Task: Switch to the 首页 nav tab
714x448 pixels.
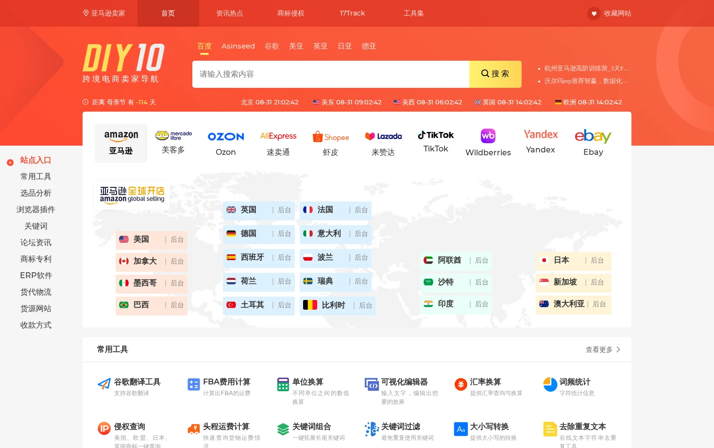Action: pos(168,13)
